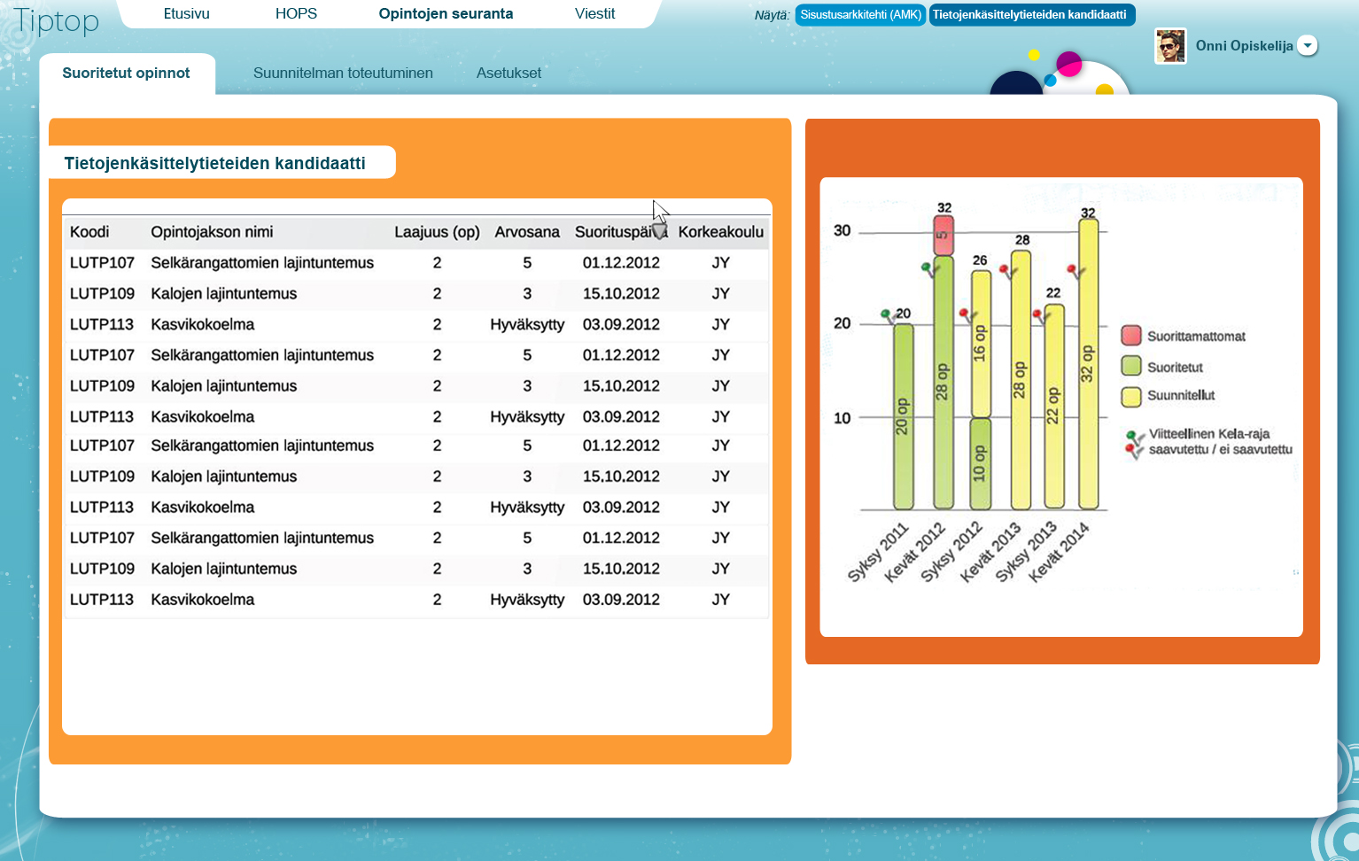
Task: Open the HOPS menu item
Action: coord(296,14)
